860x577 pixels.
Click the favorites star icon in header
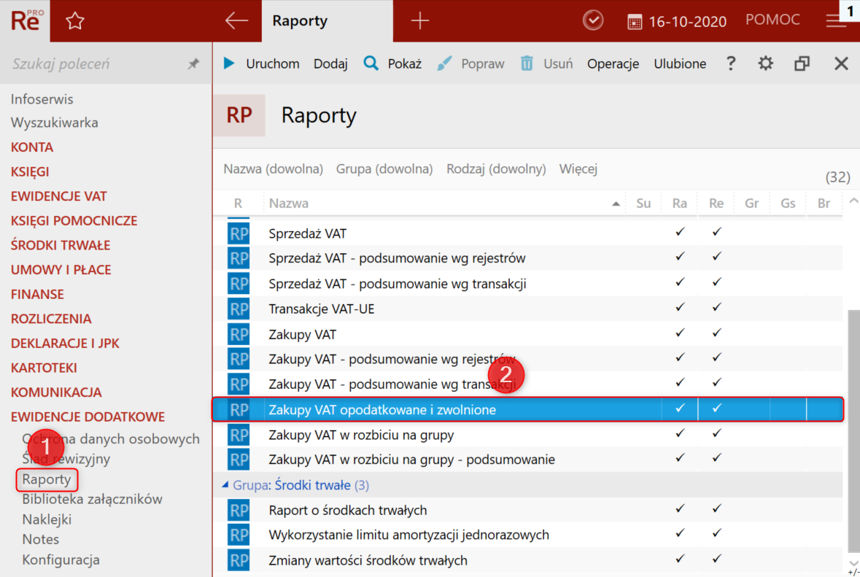click(x=75, y=21)
